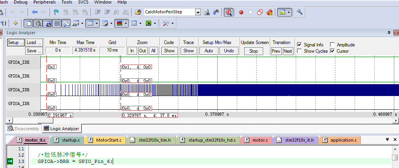Click the Navigate Backwards blue arrow
The width and height of the screenshot is (399, 168).
pyautogui.click(x=35, y=12)
